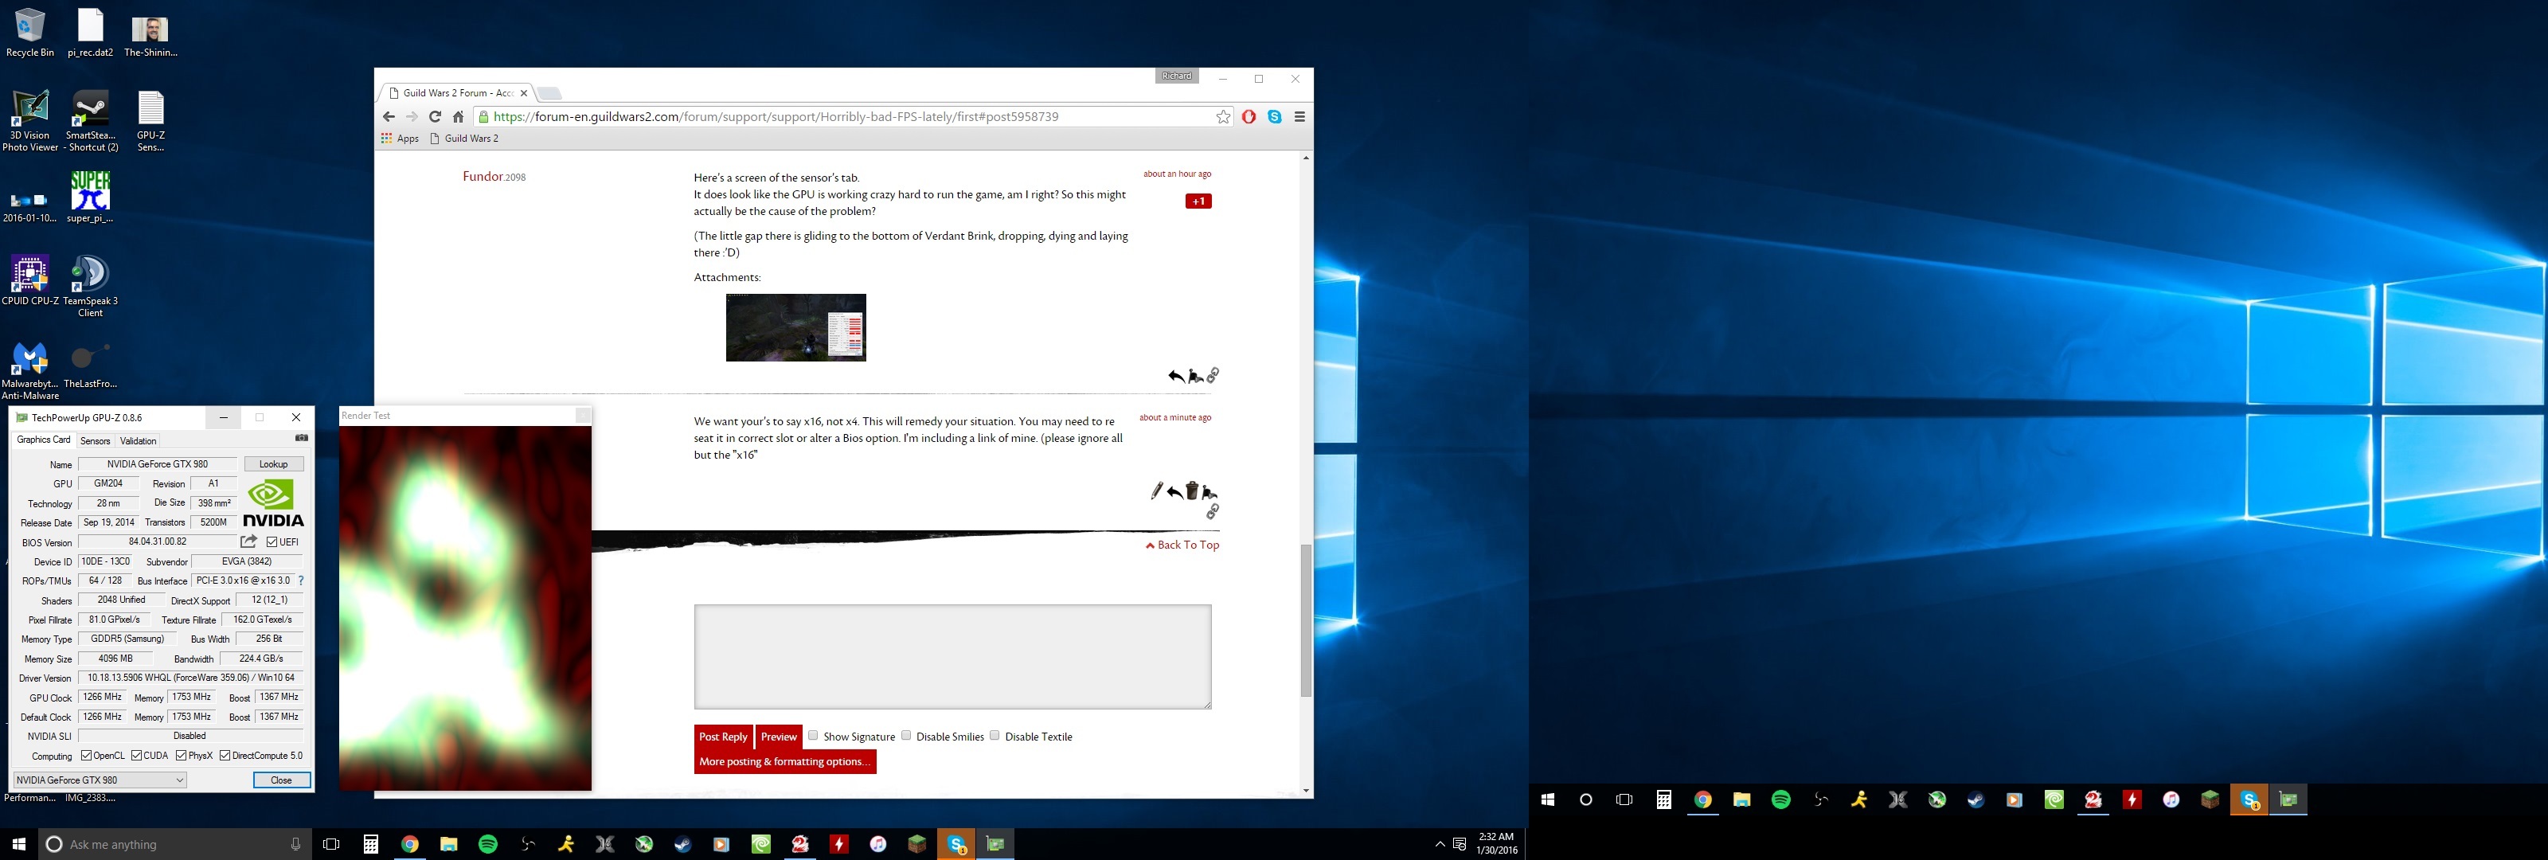Switch to the Validation tab
This screenshot has width=2548, height=860.
coord(138,441)
